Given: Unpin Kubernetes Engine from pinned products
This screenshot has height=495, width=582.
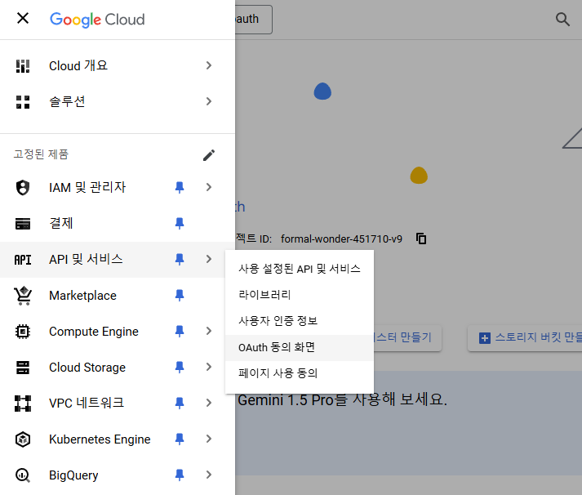Looking at the screenshot, I should 180,439.
